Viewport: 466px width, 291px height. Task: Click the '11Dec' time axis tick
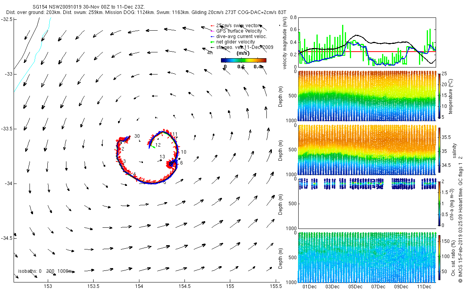(x=424, y=287)
